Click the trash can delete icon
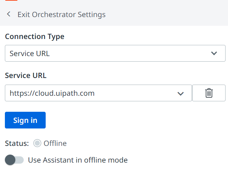 (209, 93)
